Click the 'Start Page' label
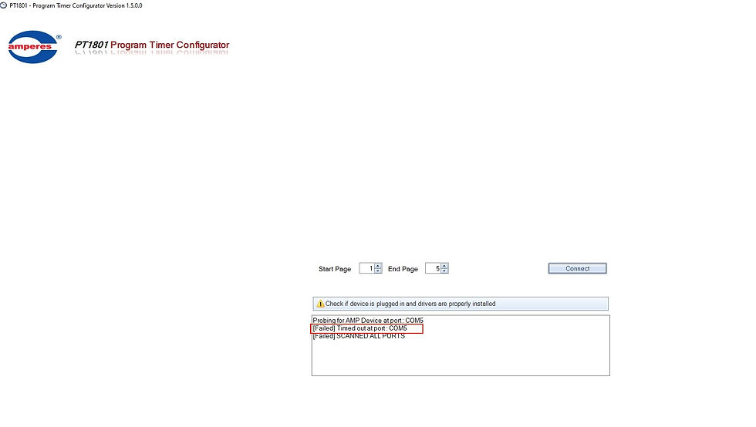Image resolution: width=756 pixels, height=427 pixels. point(335,269)
